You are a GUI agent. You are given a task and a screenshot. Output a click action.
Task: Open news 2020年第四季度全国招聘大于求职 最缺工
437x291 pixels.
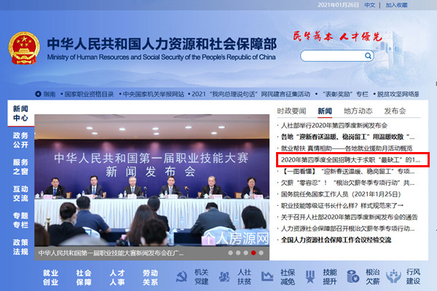(350, 160)
